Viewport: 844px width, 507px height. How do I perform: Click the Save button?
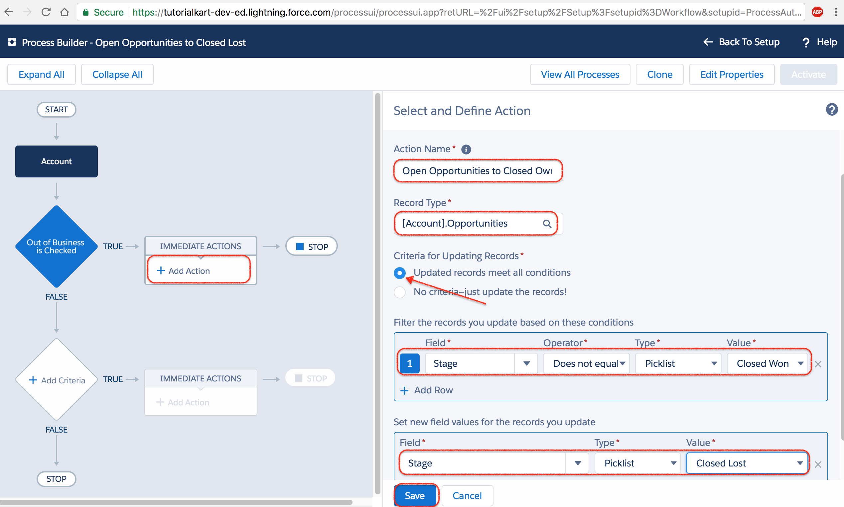pyautogui.click(x=415, y=496)
